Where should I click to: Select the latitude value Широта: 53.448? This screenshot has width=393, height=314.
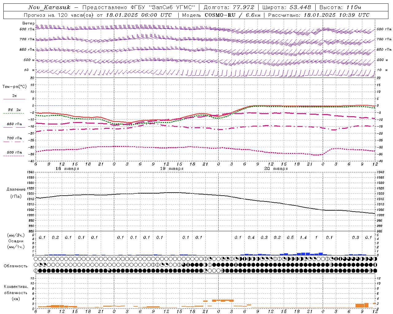tap(286, 7)
